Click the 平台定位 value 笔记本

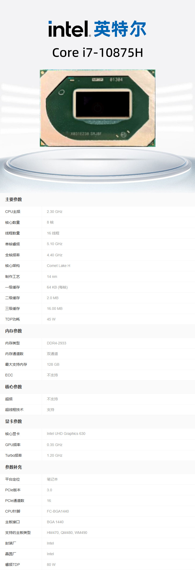click(x=52, y=479)
